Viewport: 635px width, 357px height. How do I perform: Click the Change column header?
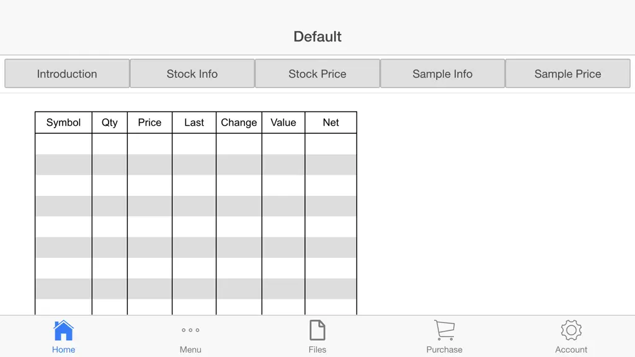[239, 123]
